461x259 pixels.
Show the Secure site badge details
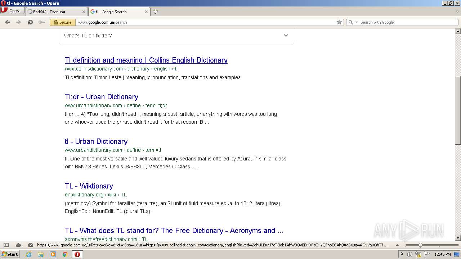point(62,22)
